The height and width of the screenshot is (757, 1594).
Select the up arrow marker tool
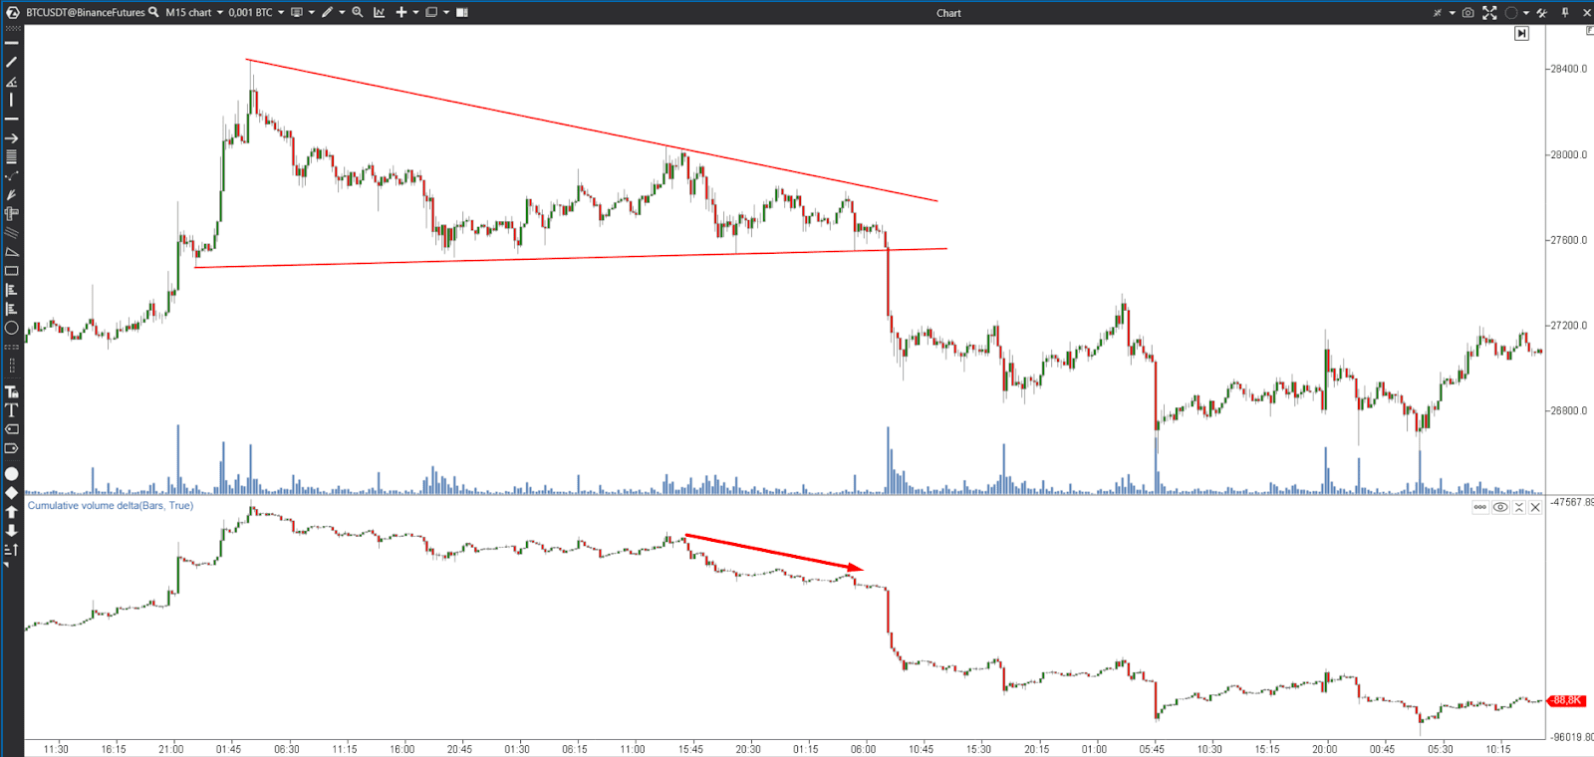(12, 512)
